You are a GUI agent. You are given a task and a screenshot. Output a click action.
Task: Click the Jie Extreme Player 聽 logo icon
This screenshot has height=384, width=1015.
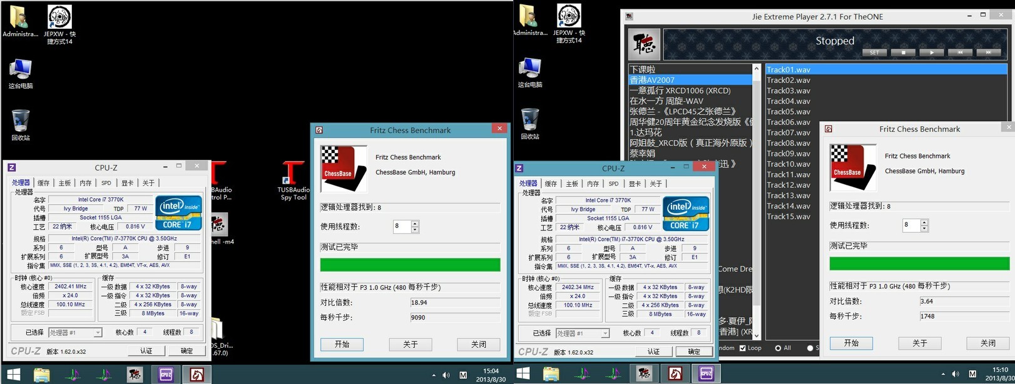(643, 44)
